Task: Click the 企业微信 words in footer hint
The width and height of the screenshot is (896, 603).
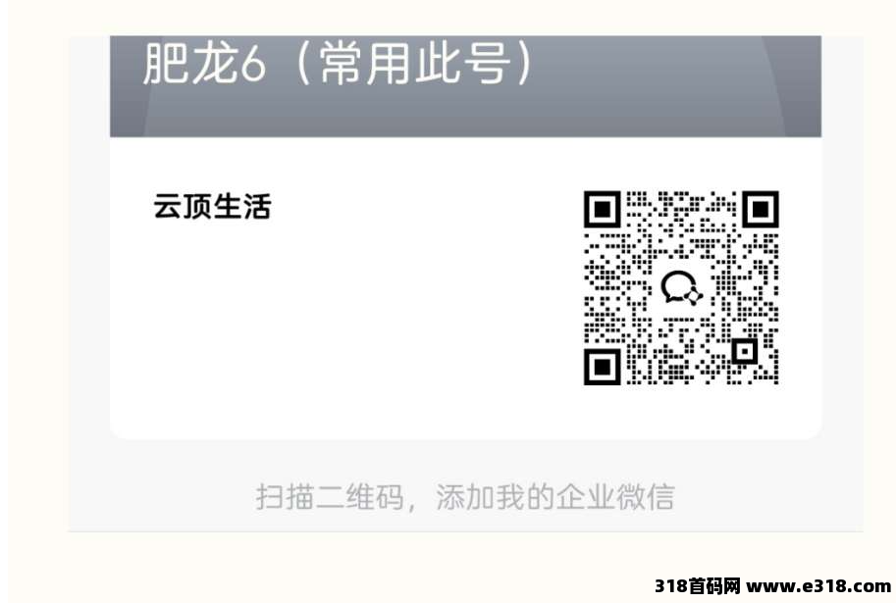Action: (x=615, y=496)
